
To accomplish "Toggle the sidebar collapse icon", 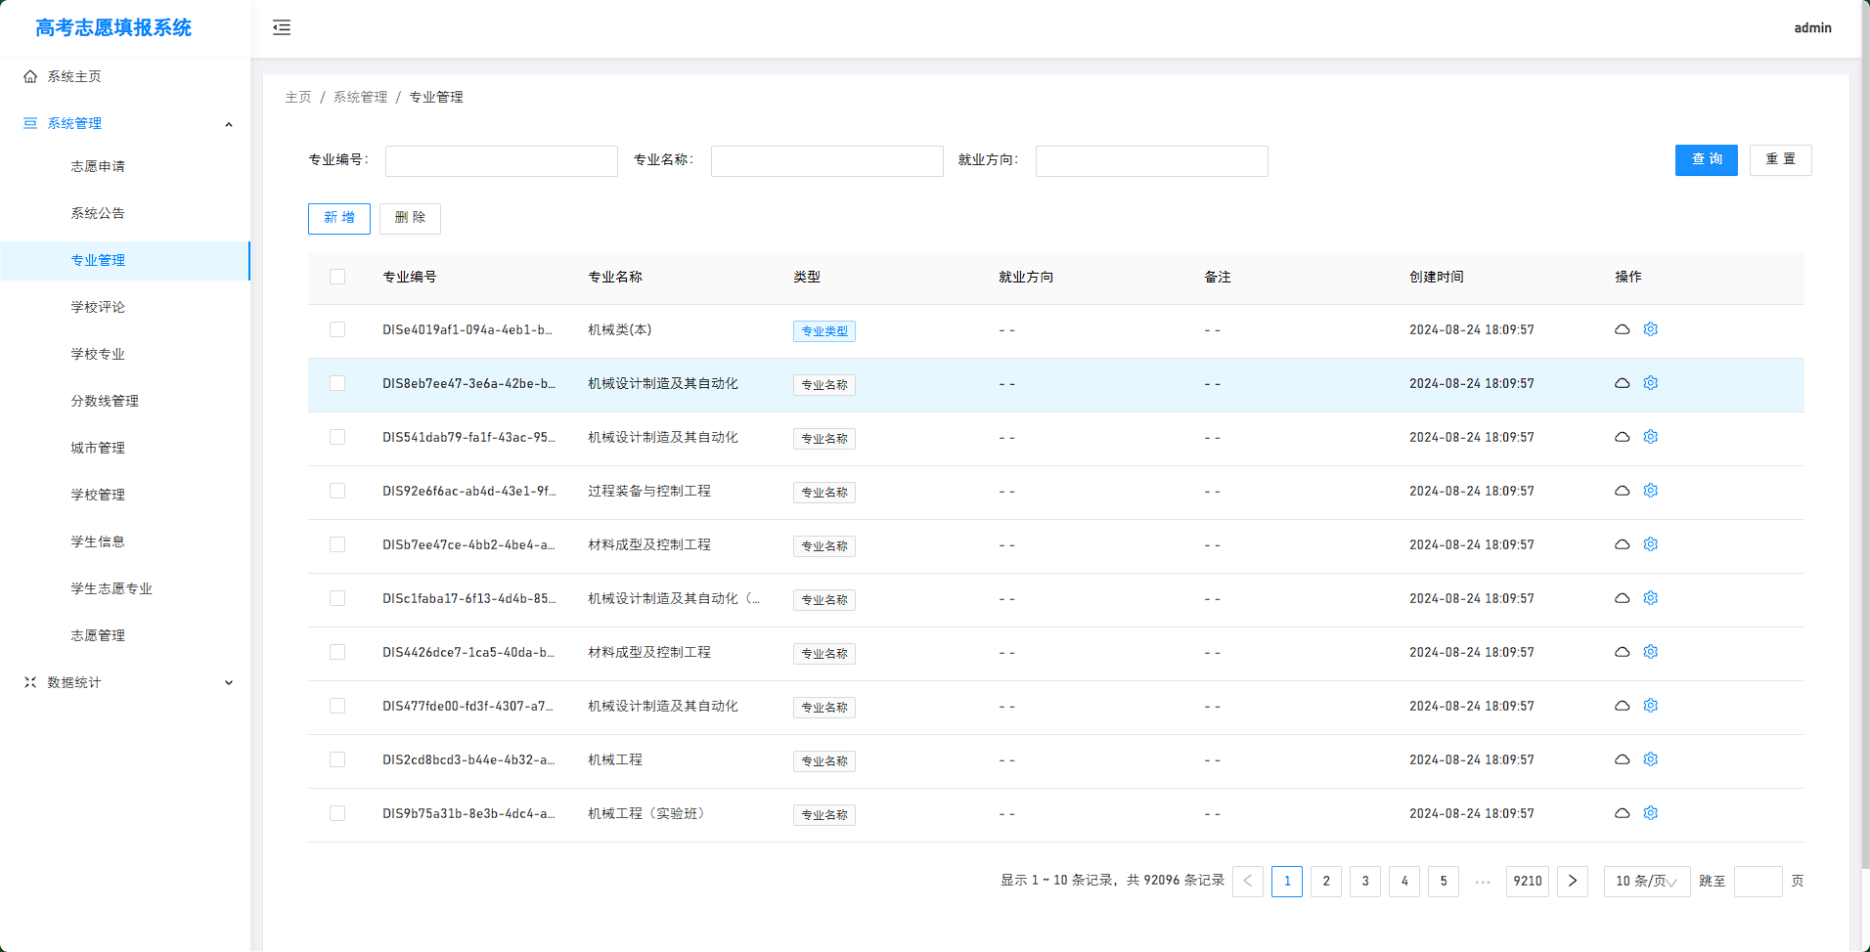I will coord(282,27).
